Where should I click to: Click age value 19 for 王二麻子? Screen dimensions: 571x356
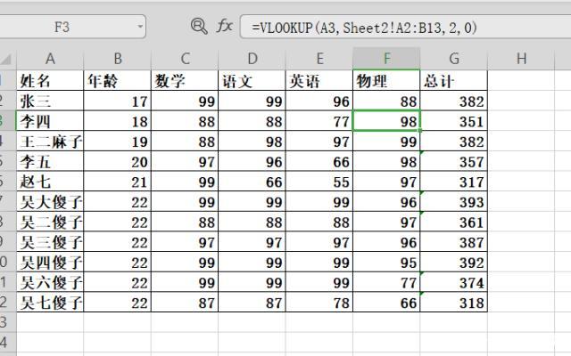pyautogui.click(x=117, y=141)
